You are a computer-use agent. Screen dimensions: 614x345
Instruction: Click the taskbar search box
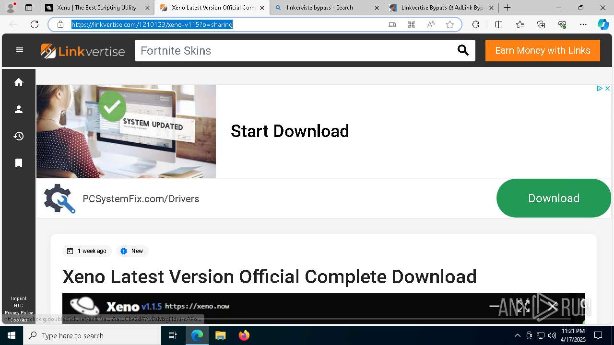(x=92, y=335)
